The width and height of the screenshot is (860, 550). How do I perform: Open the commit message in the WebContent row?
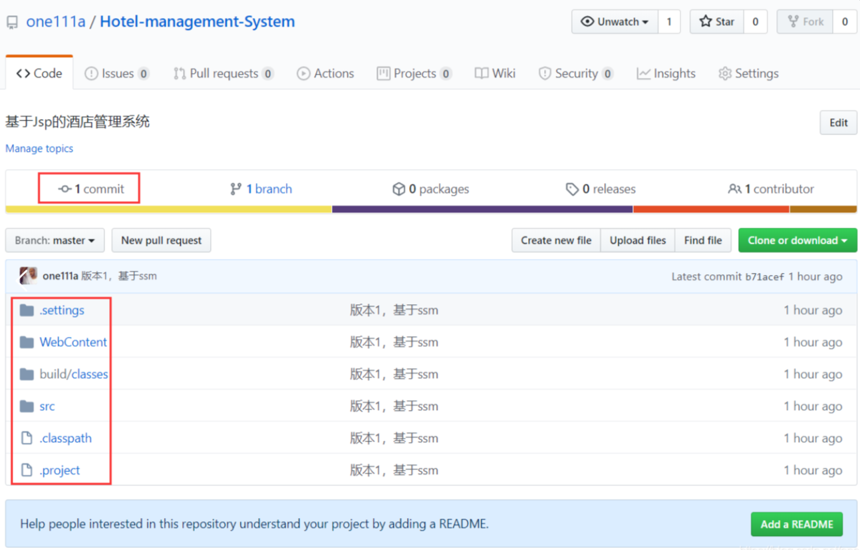click(x=394, y=342)
